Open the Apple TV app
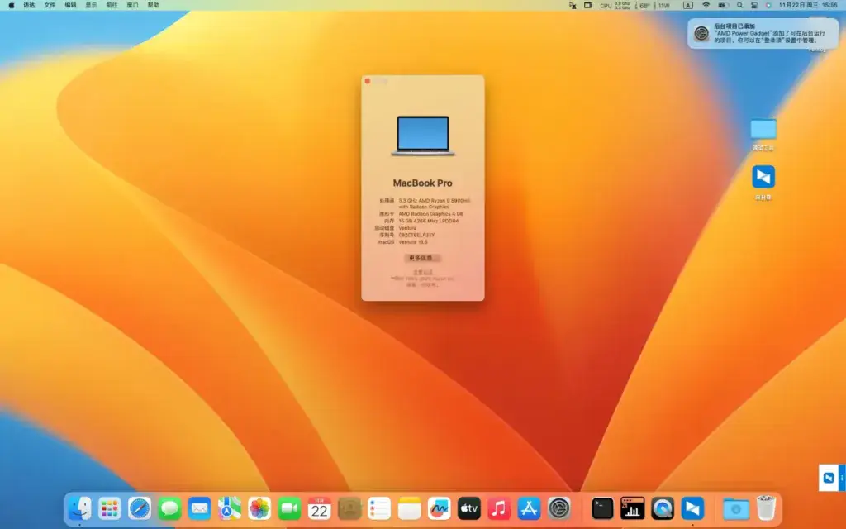The image size is (846, 529). pos(469,508)
